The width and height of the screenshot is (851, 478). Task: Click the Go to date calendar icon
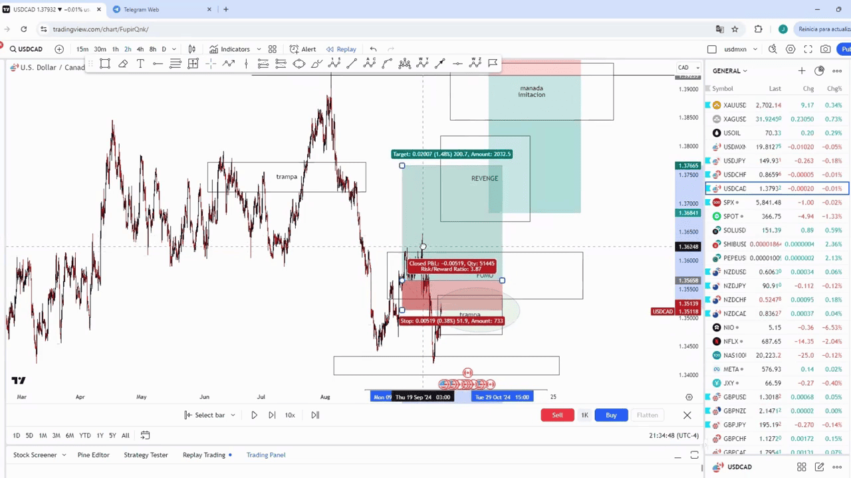tap(145, 436)
